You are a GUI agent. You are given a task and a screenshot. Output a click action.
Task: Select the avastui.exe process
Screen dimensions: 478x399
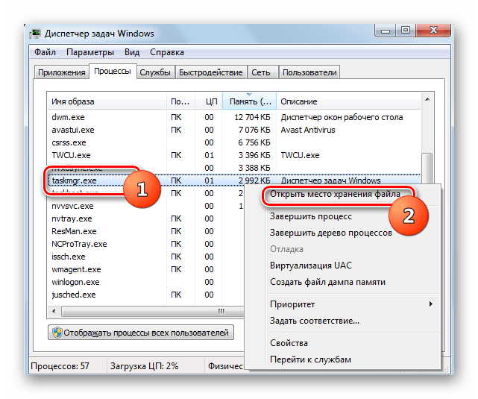73,131
